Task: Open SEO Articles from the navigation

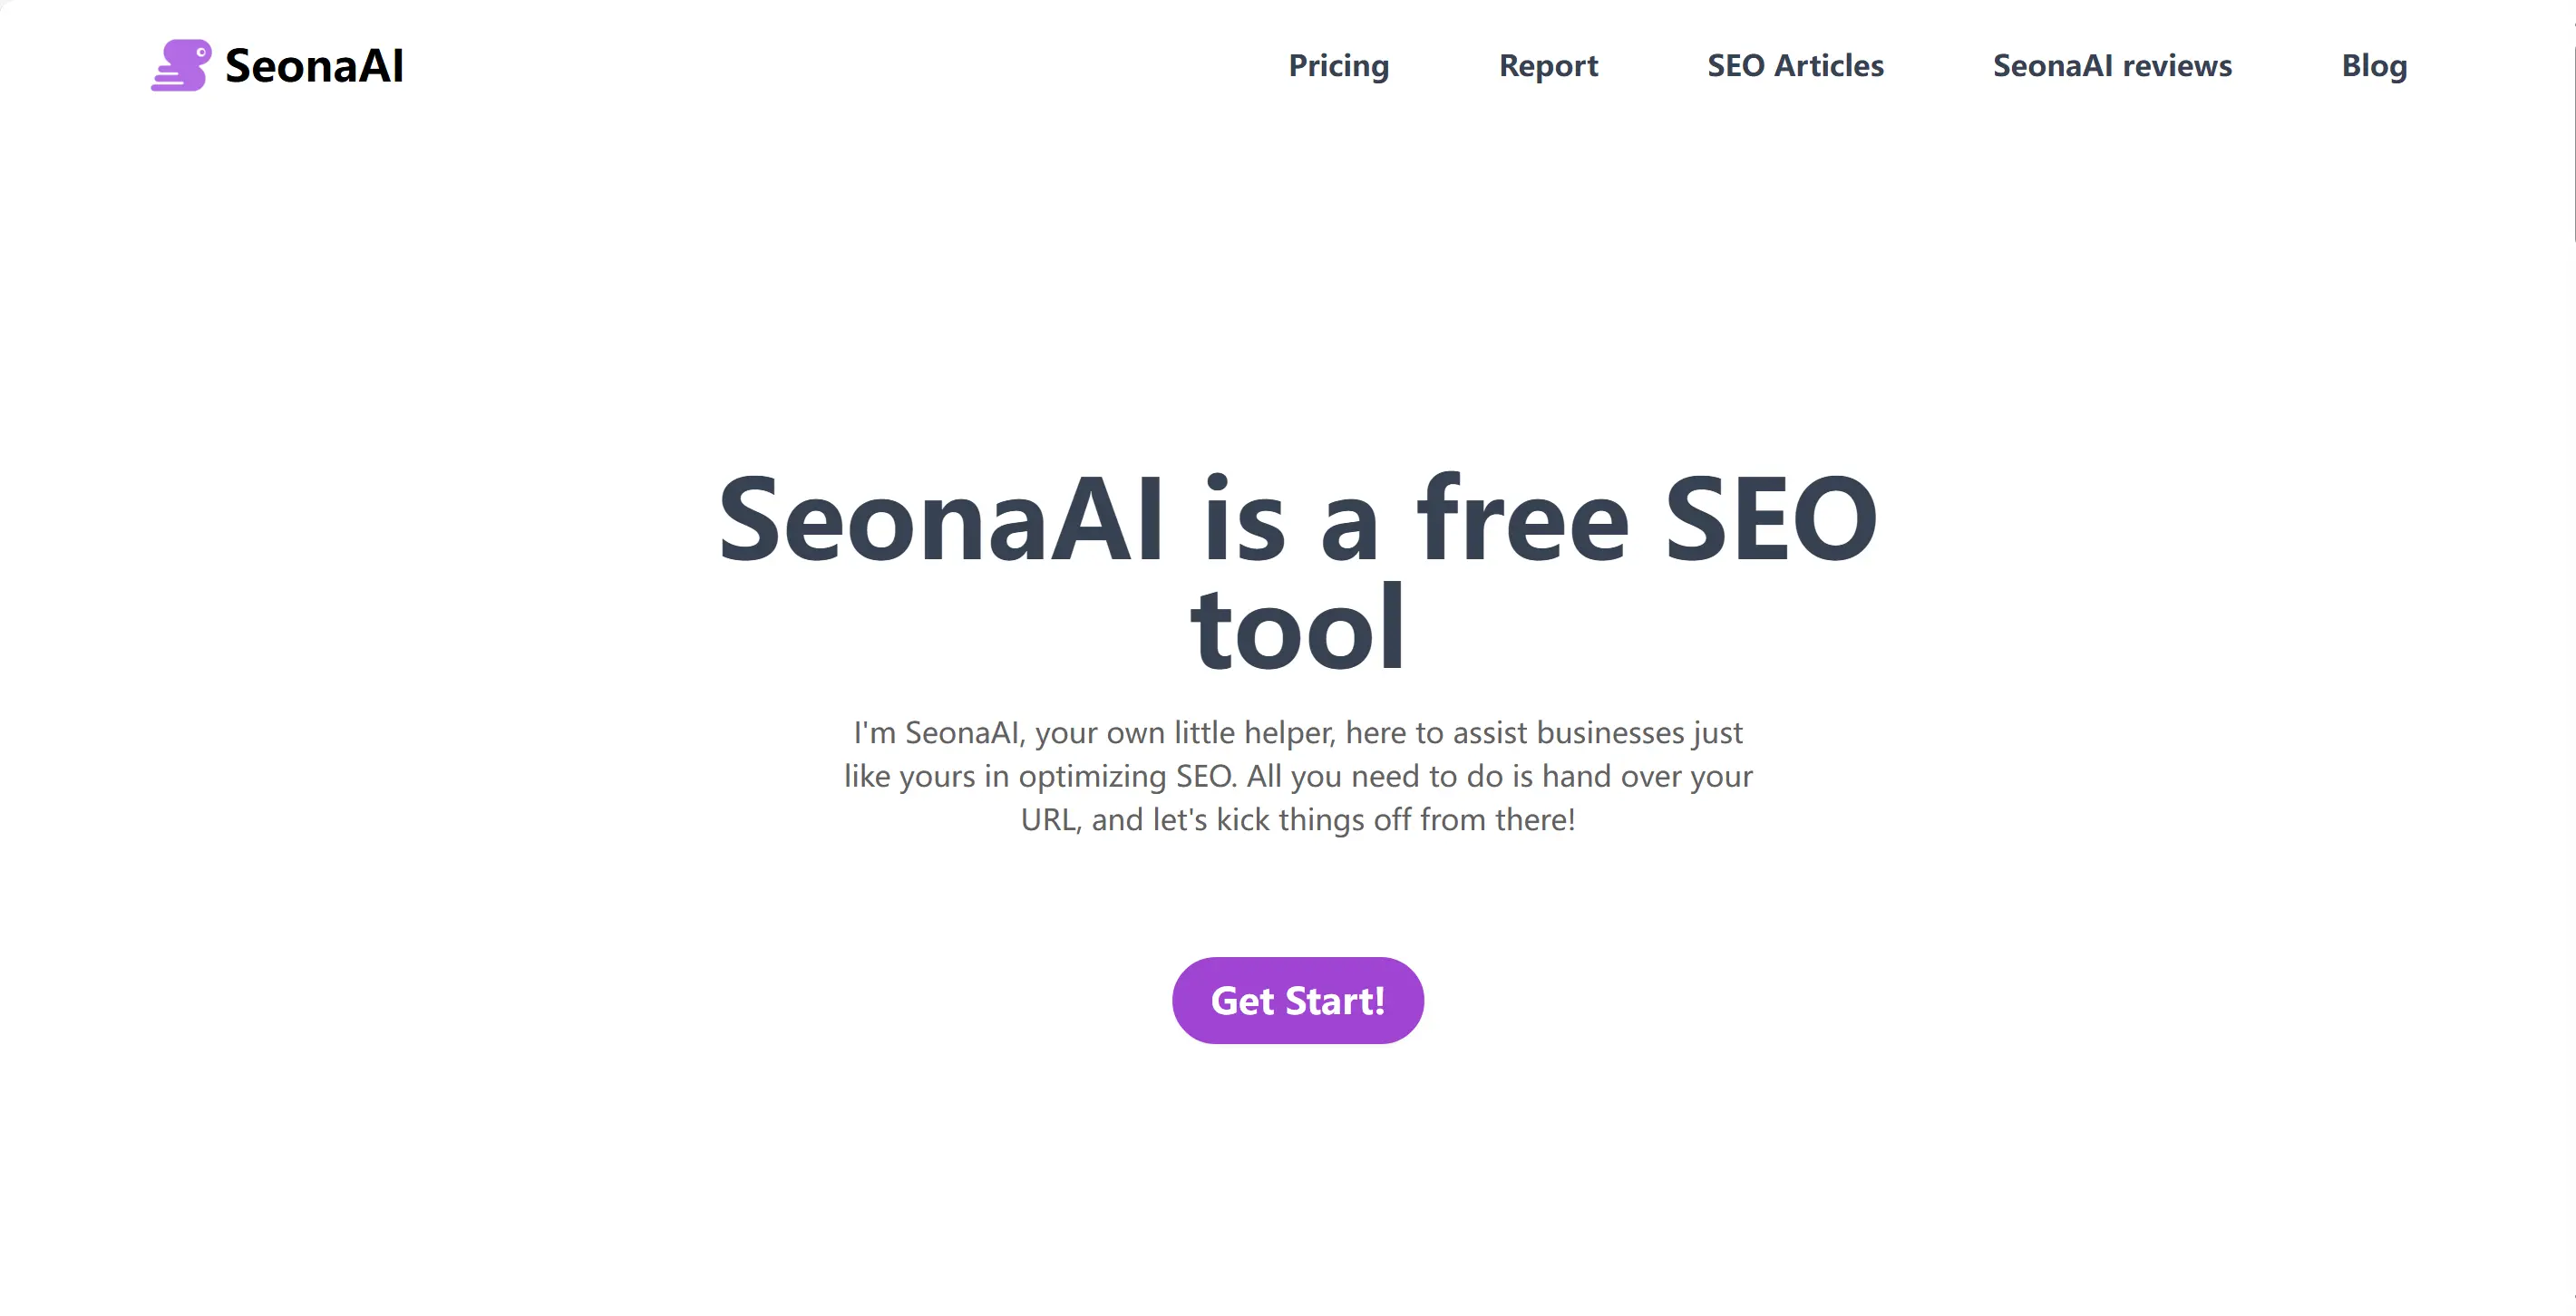Action: coord(1795,65)
